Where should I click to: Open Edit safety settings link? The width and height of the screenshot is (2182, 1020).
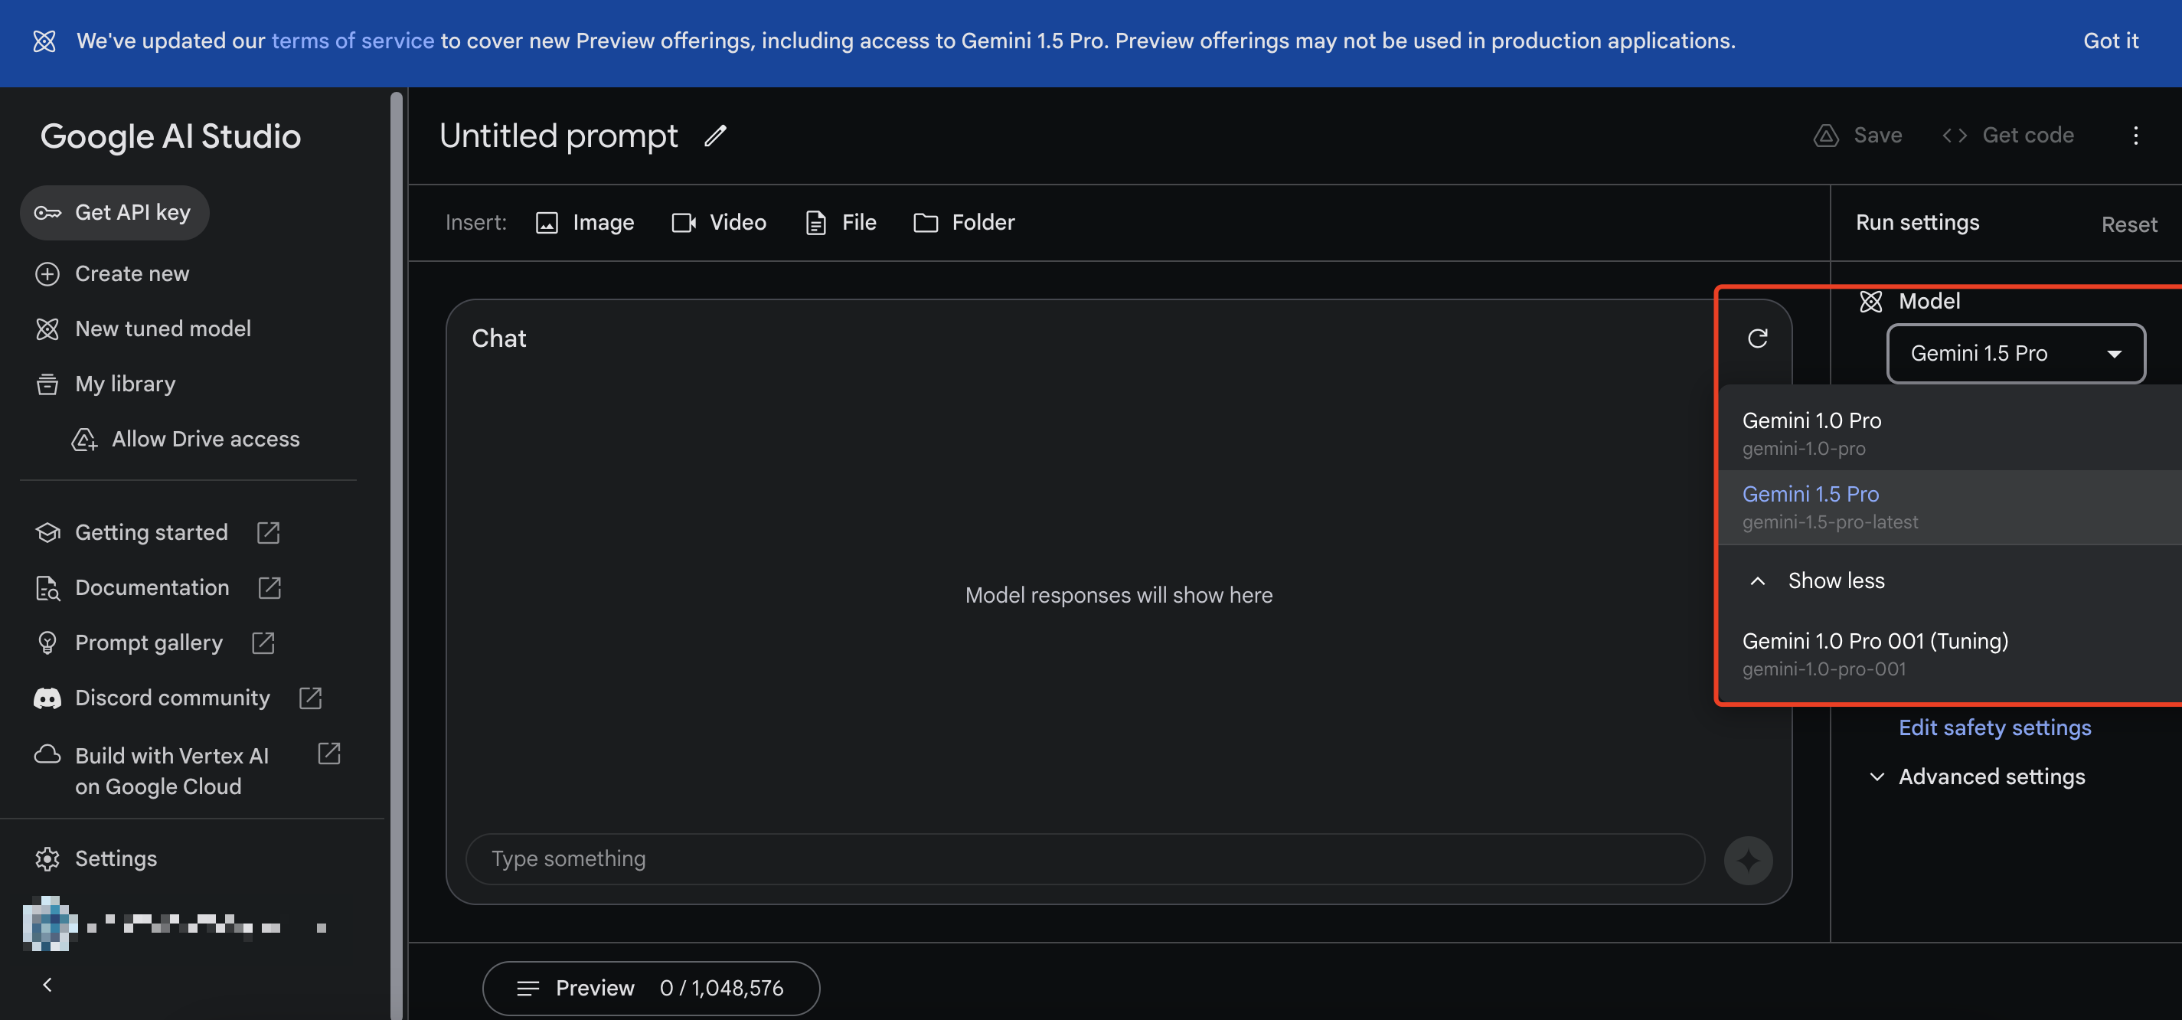pos(1994,727)
